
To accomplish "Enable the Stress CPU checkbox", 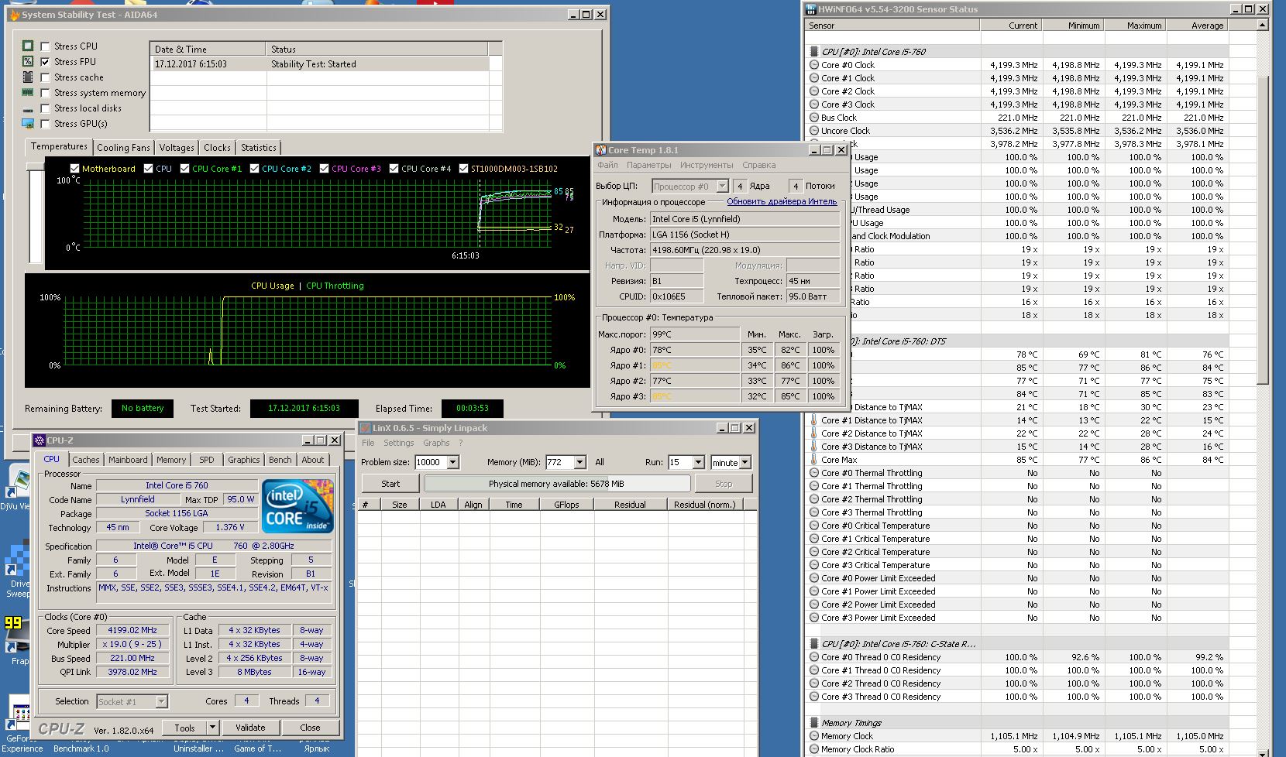I will pos(46,46).
